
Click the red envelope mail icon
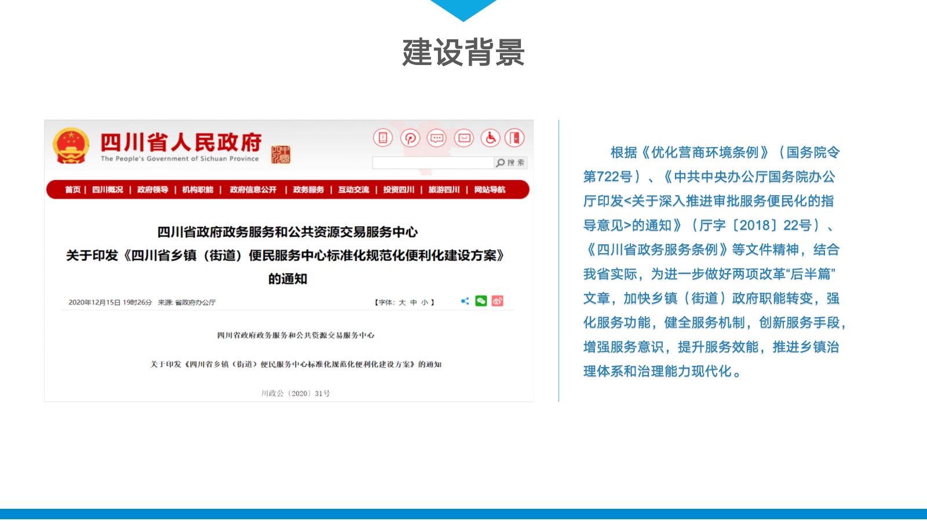(x=464, y=138)
